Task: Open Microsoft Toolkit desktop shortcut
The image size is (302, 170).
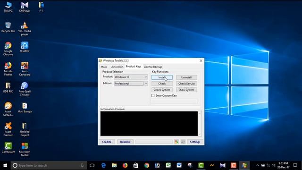Action: [x=25, y=150]
